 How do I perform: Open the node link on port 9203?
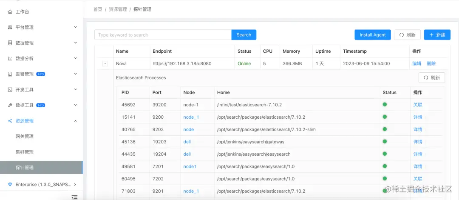click(189, 129)
